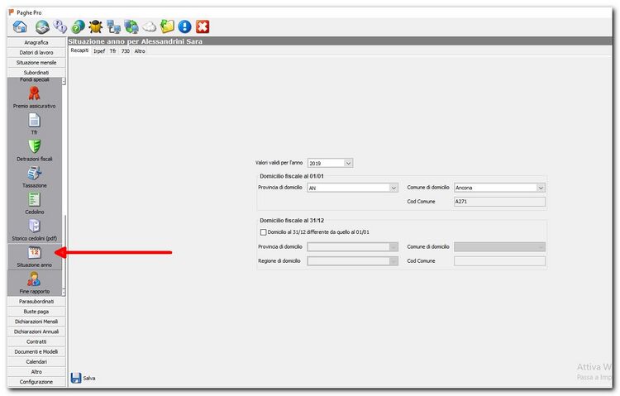Click the ladybug bug report icon
The width and height of the screenshot is (620, 396).
[x=96, y=26]
